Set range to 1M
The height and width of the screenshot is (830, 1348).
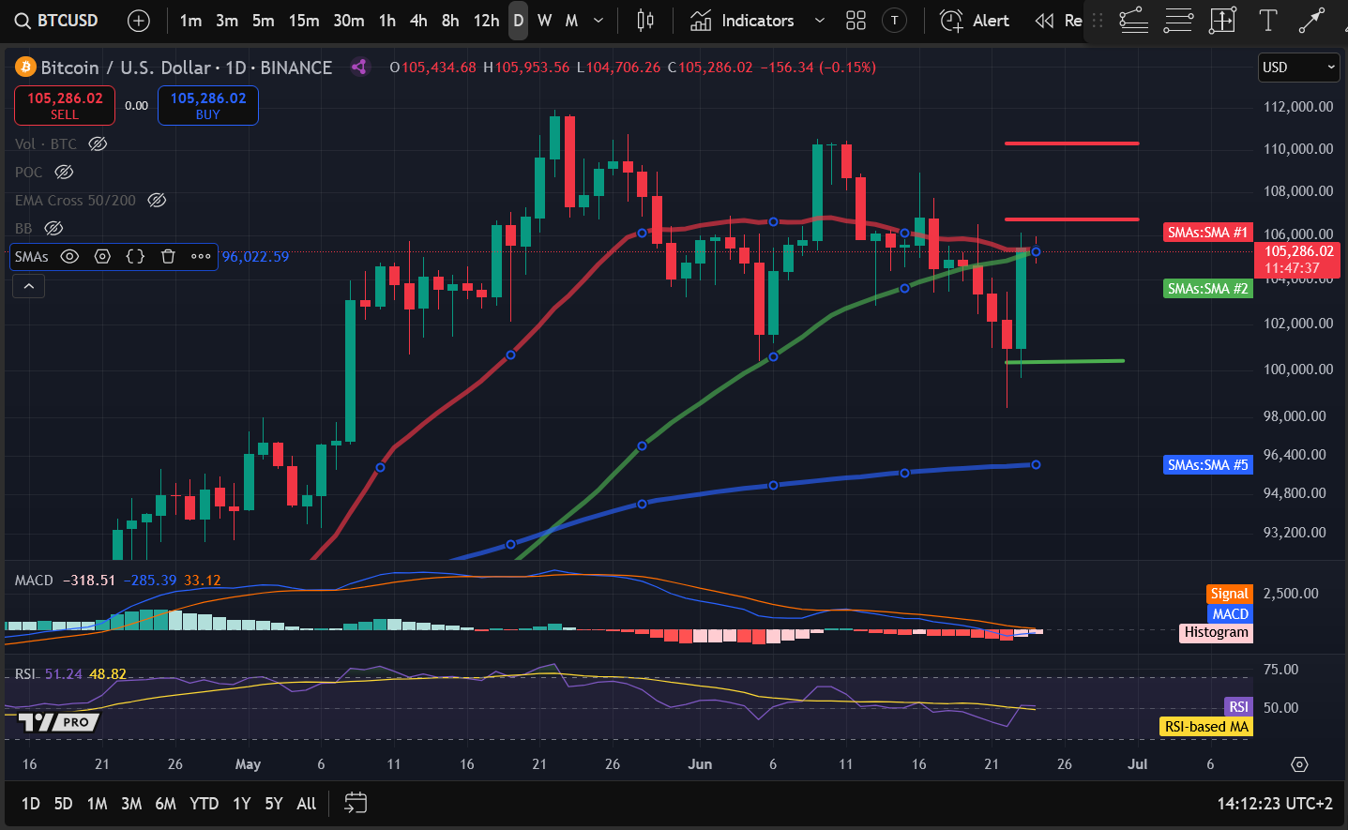pyautogui.click(x=97, y=804)
